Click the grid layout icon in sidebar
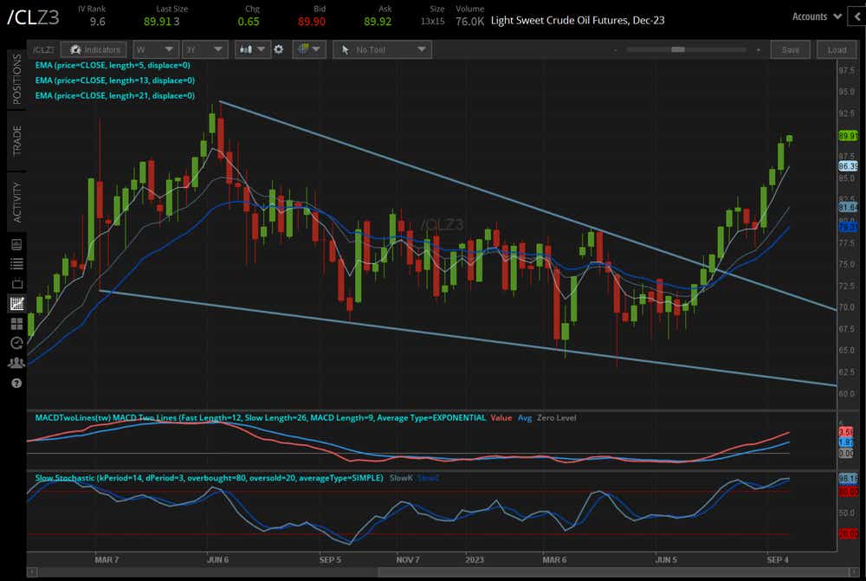 (x=16, y=323)
